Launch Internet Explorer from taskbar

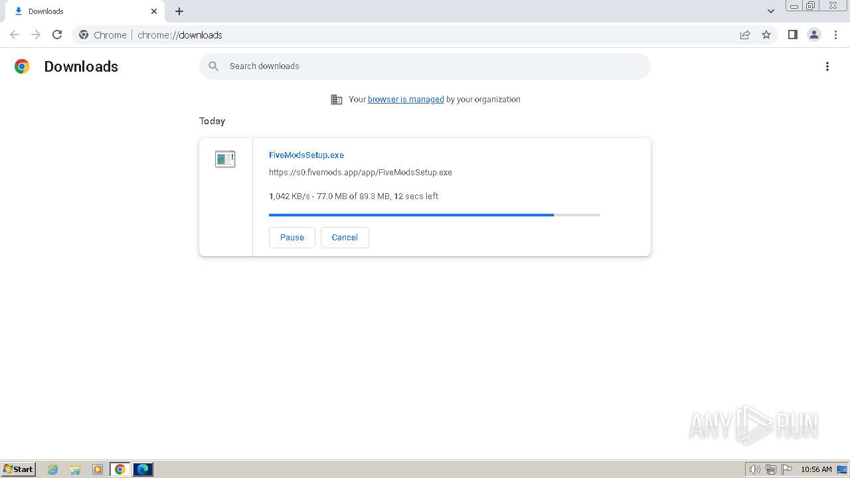(53, 469)
